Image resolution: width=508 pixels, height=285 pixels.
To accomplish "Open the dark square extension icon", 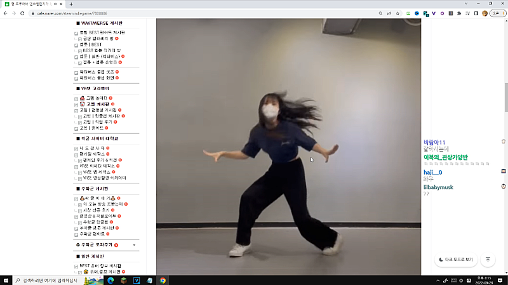I will pos(451,13).
